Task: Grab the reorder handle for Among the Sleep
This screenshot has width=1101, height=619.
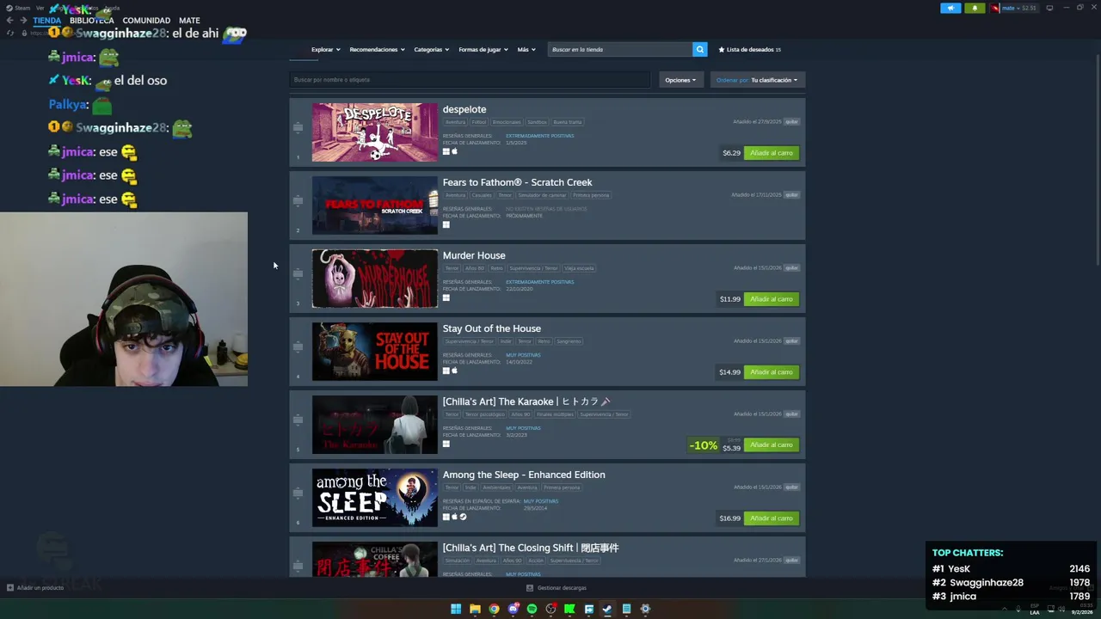Action: [298, 493]
